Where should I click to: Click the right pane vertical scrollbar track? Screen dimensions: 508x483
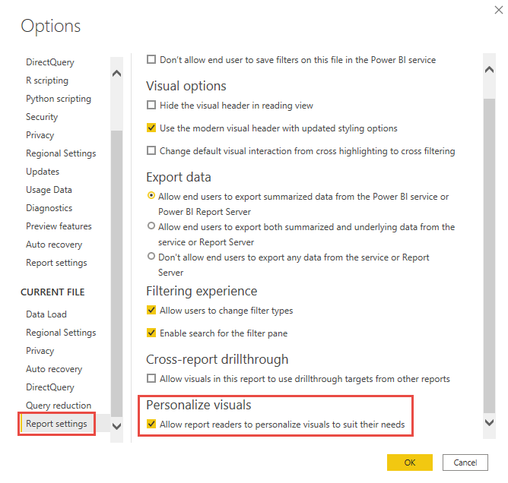tap(490, 251)
